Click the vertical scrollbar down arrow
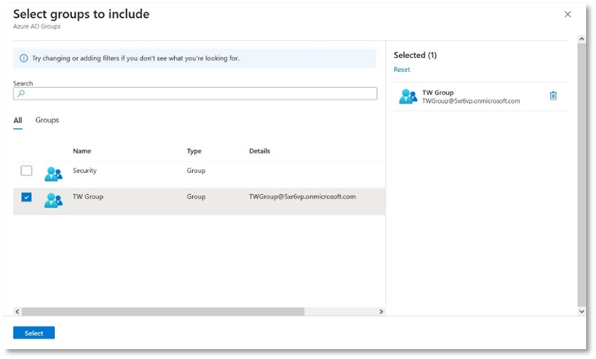 click(x=581, y=312)
